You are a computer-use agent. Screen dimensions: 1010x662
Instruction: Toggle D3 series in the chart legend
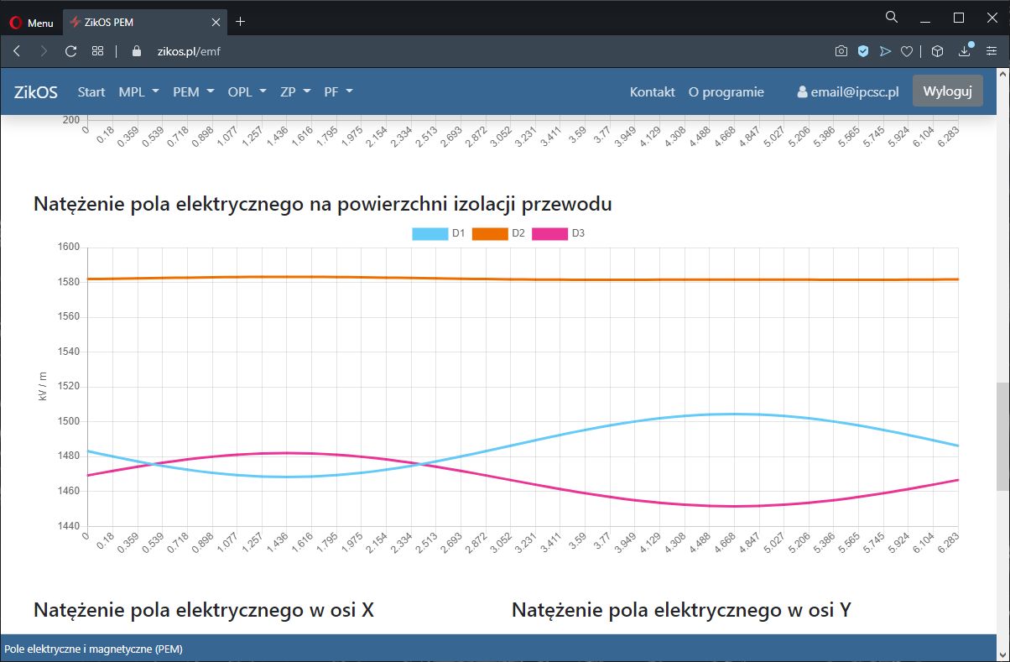tap(558, 233)
